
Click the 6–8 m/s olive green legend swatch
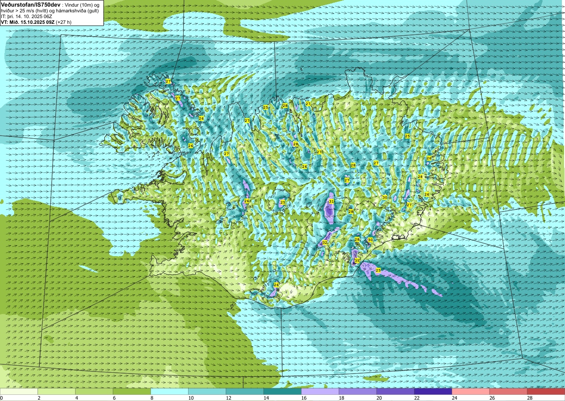pos(132,391)
